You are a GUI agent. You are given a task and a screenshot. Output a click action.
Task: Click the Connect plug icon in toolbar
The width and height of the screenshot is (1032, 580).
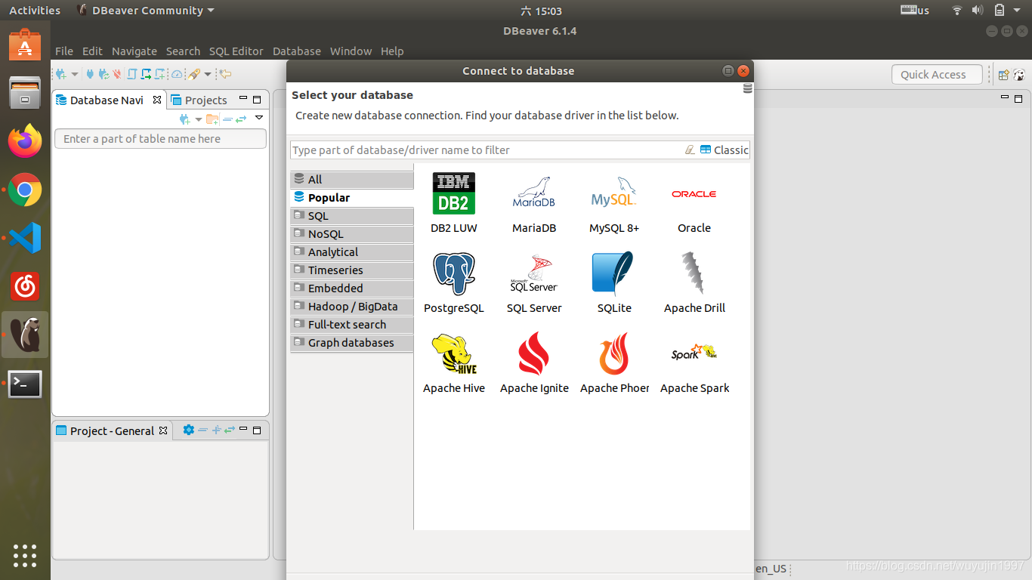pyautogui.click(x=90, y=74)
